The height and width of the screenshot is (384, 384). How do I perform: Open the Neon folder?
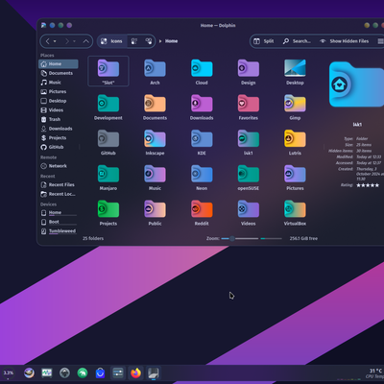pos(202,178)
